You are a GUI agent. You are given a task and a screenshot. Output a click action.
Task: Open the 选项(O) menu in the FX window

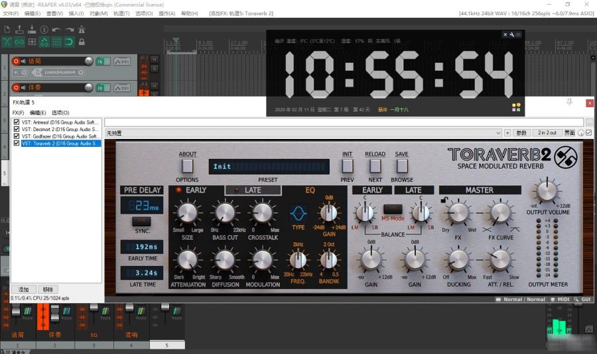pos(60,112)
